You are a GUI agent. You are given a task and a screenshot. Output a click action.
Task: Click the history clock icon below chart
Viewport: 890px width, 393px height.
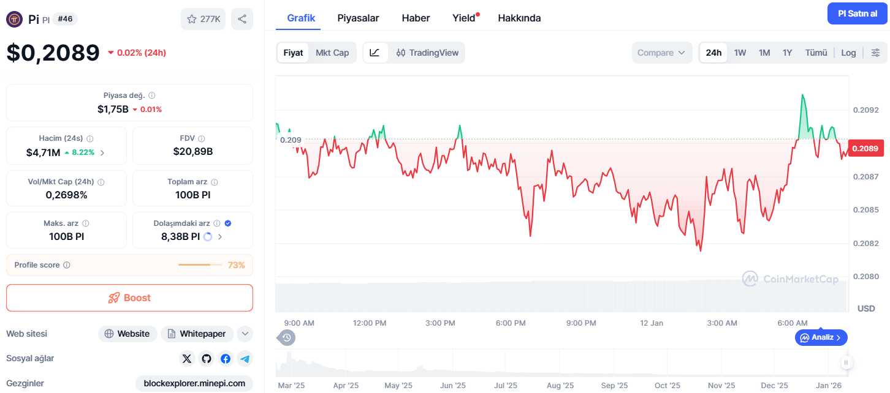[286, 337]
